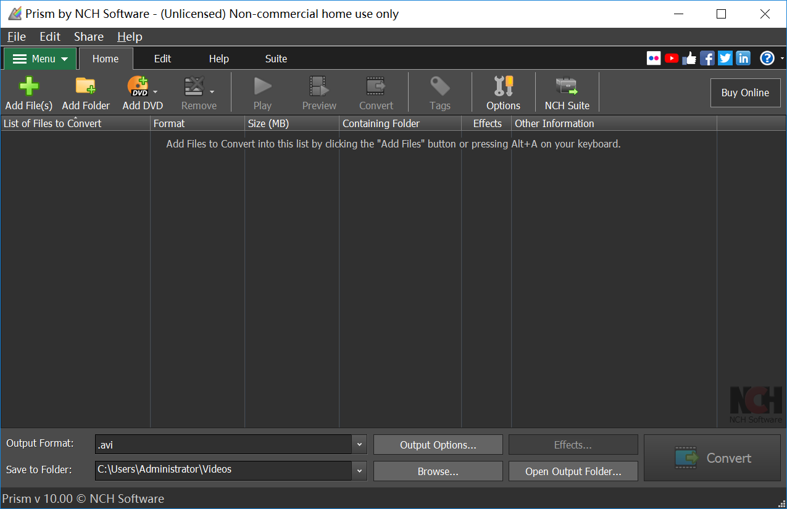Expand the arrow beside the help icon
Image resolution: width=787 pixels, height=509 pixels.
tap(782, 59)
